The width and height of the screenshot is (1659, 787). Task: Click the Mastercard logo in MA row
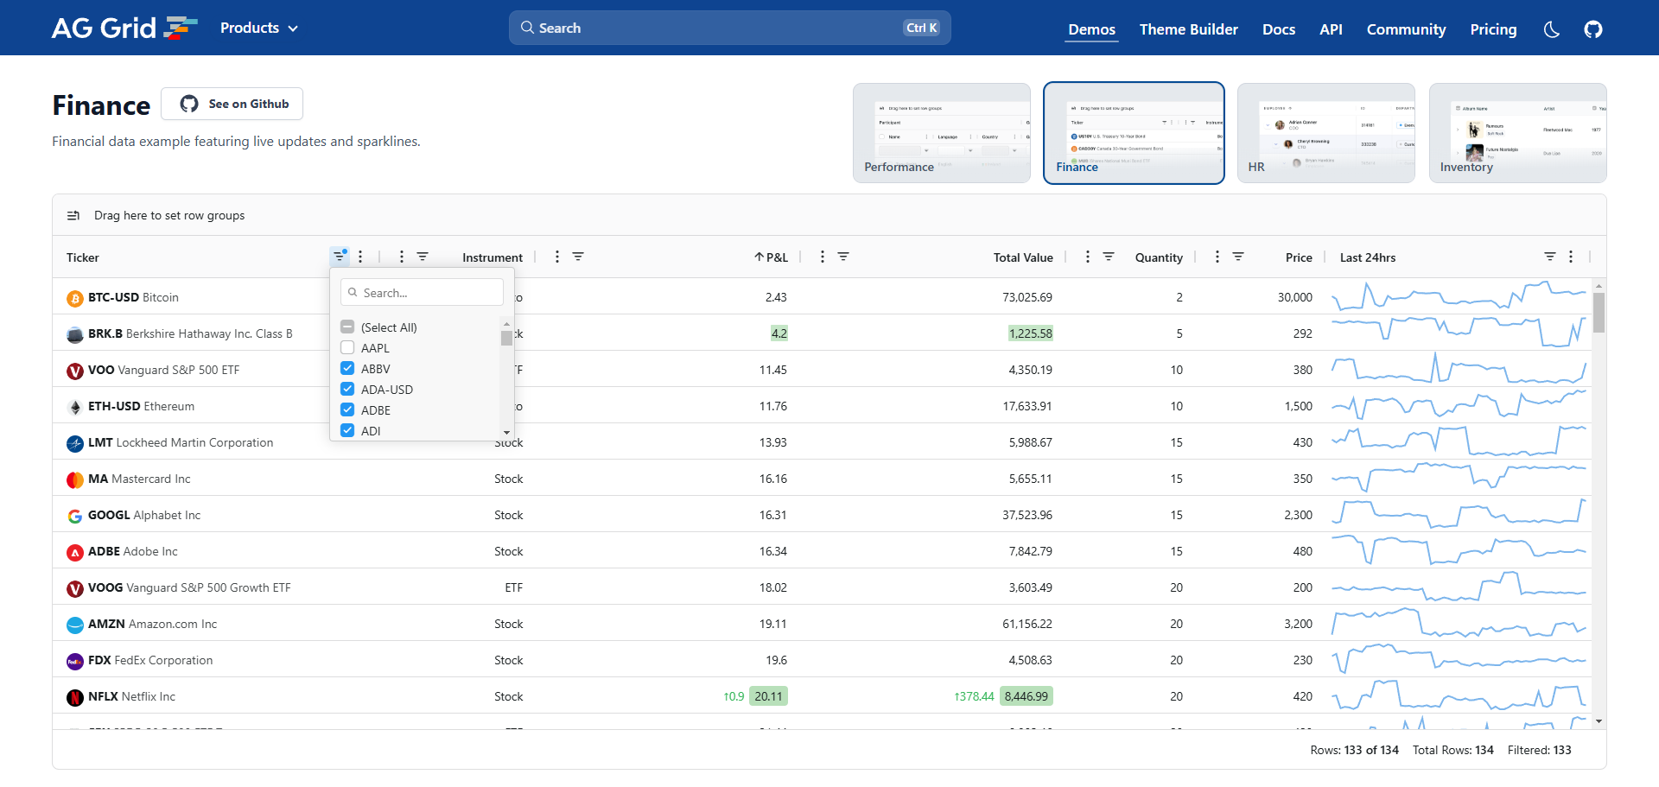tap(75, 479)
